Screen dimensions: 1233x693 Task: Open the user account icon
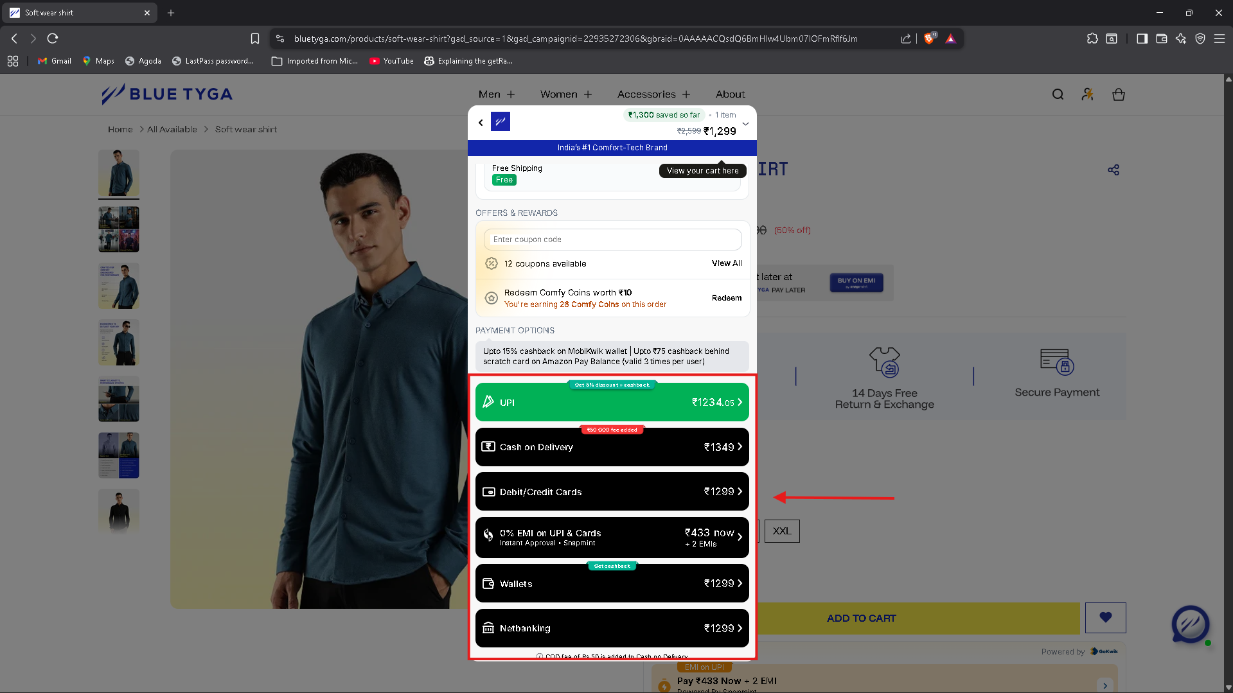point(1088,94)
